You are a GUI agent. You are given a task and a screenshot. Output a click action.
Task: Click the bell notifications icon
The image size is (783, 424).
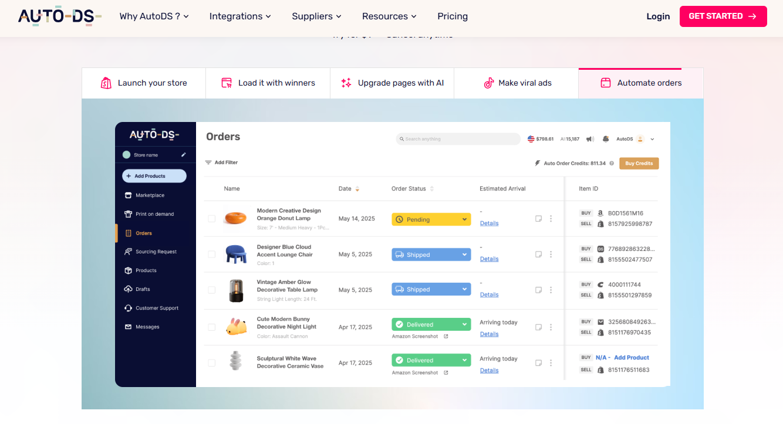[606, 139]
